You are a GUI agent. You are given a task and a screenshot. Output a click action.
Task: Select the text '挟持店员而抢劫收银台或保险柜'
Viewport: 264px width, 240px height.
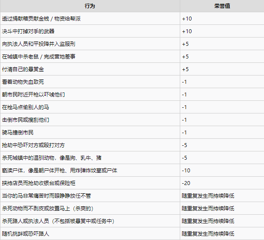pos(38,183)
